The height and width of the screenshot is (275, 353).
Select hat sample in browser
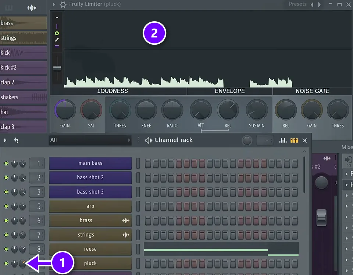(x=24, y=112)
